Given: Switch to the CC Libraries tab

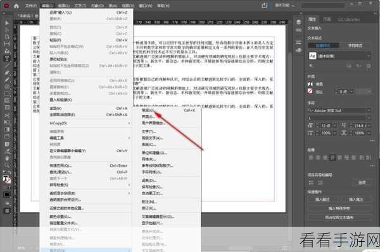Looking at the screenshot, I should click(x=349, y=20).
